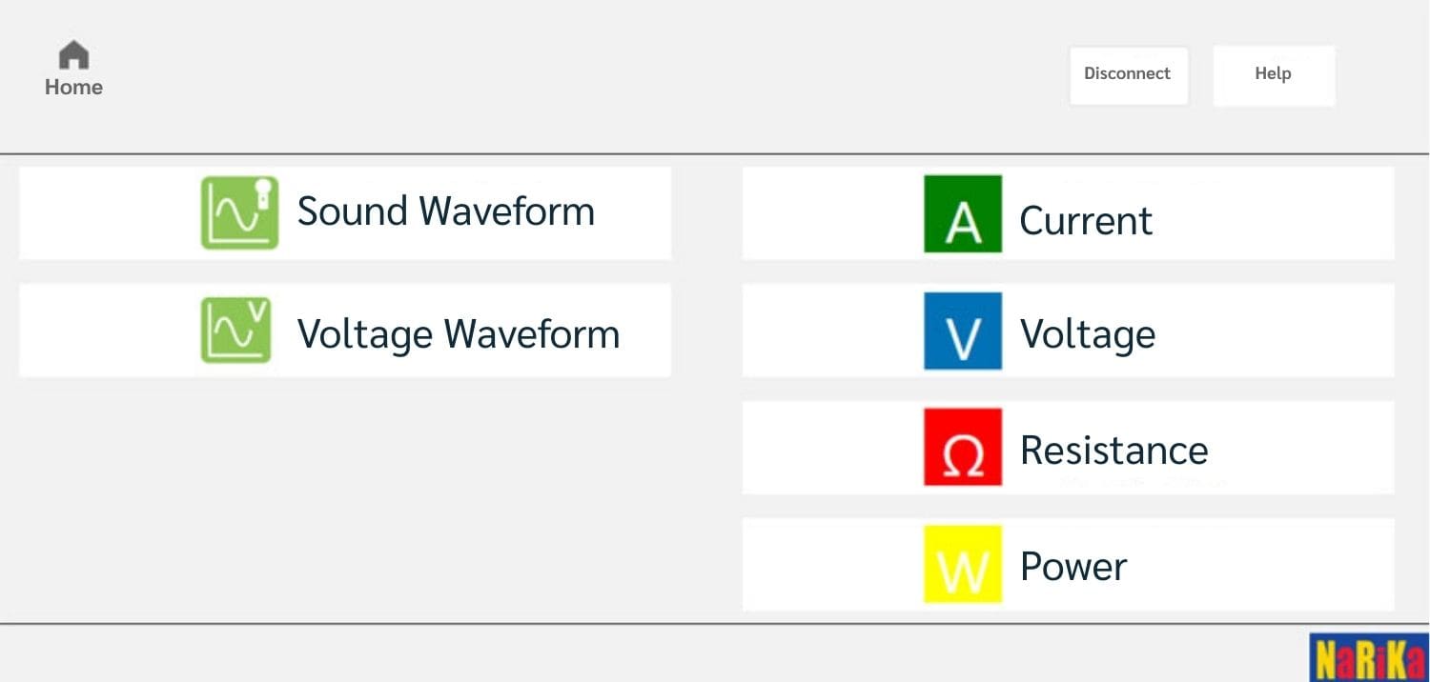The image size is (1430, 682).
Task: Open the Sound Waveform text label
Action: click(445, 211)
